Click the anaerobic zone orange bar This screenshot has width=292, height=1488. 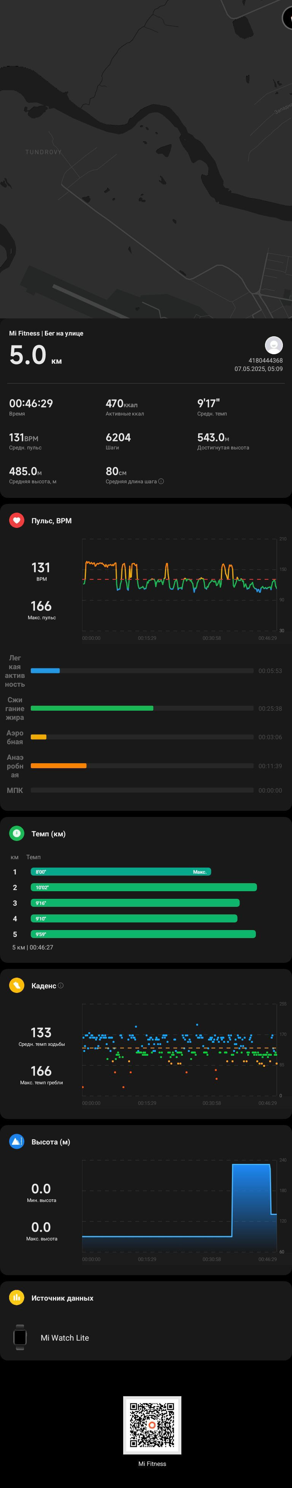[x=58, y=766]
